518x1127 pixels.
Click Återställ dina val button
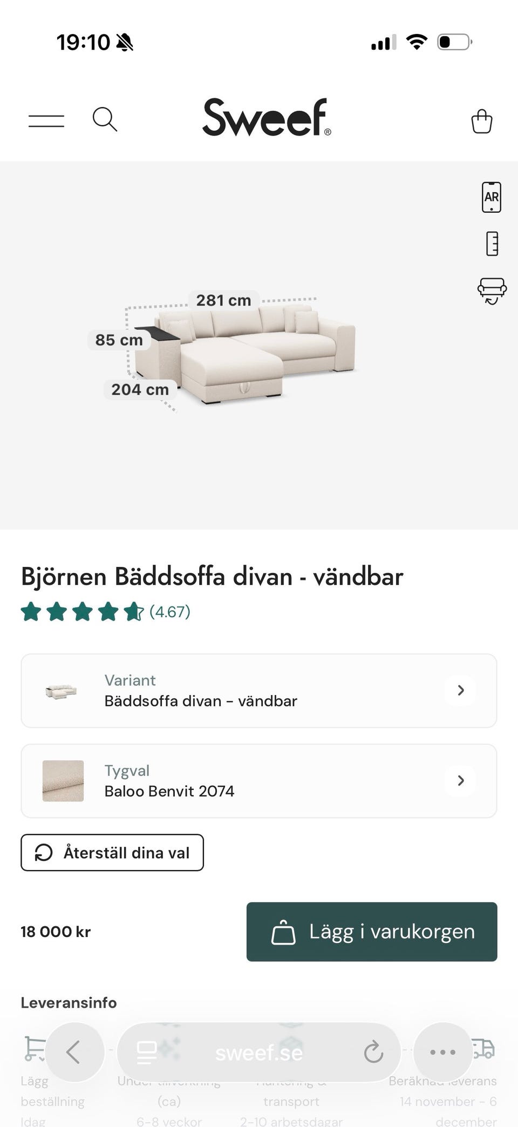point(112,853)
